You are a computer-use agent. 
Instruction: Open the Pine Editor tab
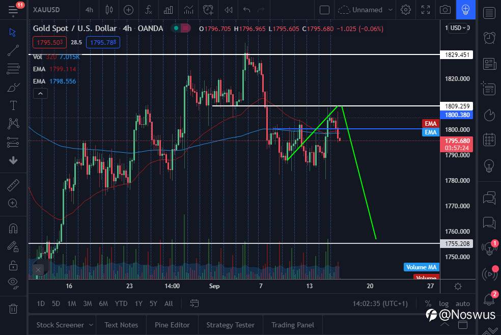172,325
